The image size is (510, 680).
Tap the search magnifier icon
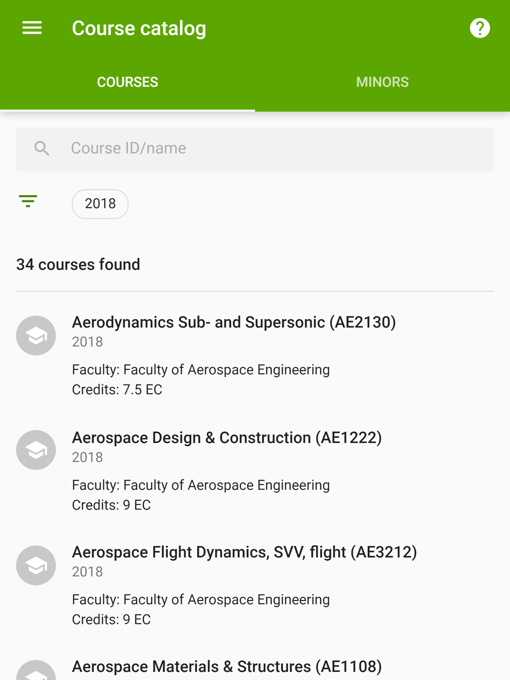(x=42, y=148)
